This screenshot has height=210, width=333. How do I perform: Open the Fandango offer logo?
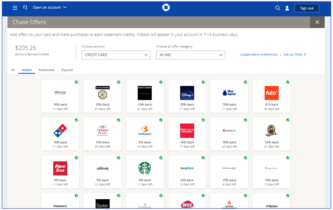click(145, 131)
